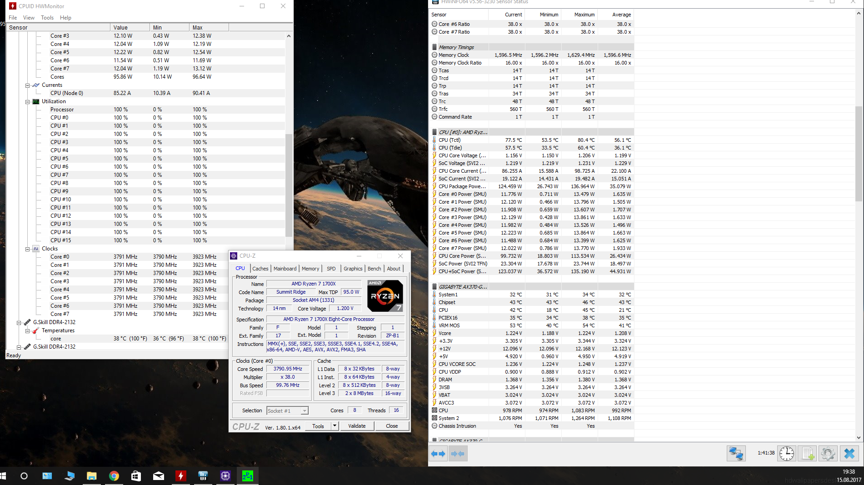864x485 pixels.
Task: Open the Help menu in HWMonitor
Action: [65, 18]
